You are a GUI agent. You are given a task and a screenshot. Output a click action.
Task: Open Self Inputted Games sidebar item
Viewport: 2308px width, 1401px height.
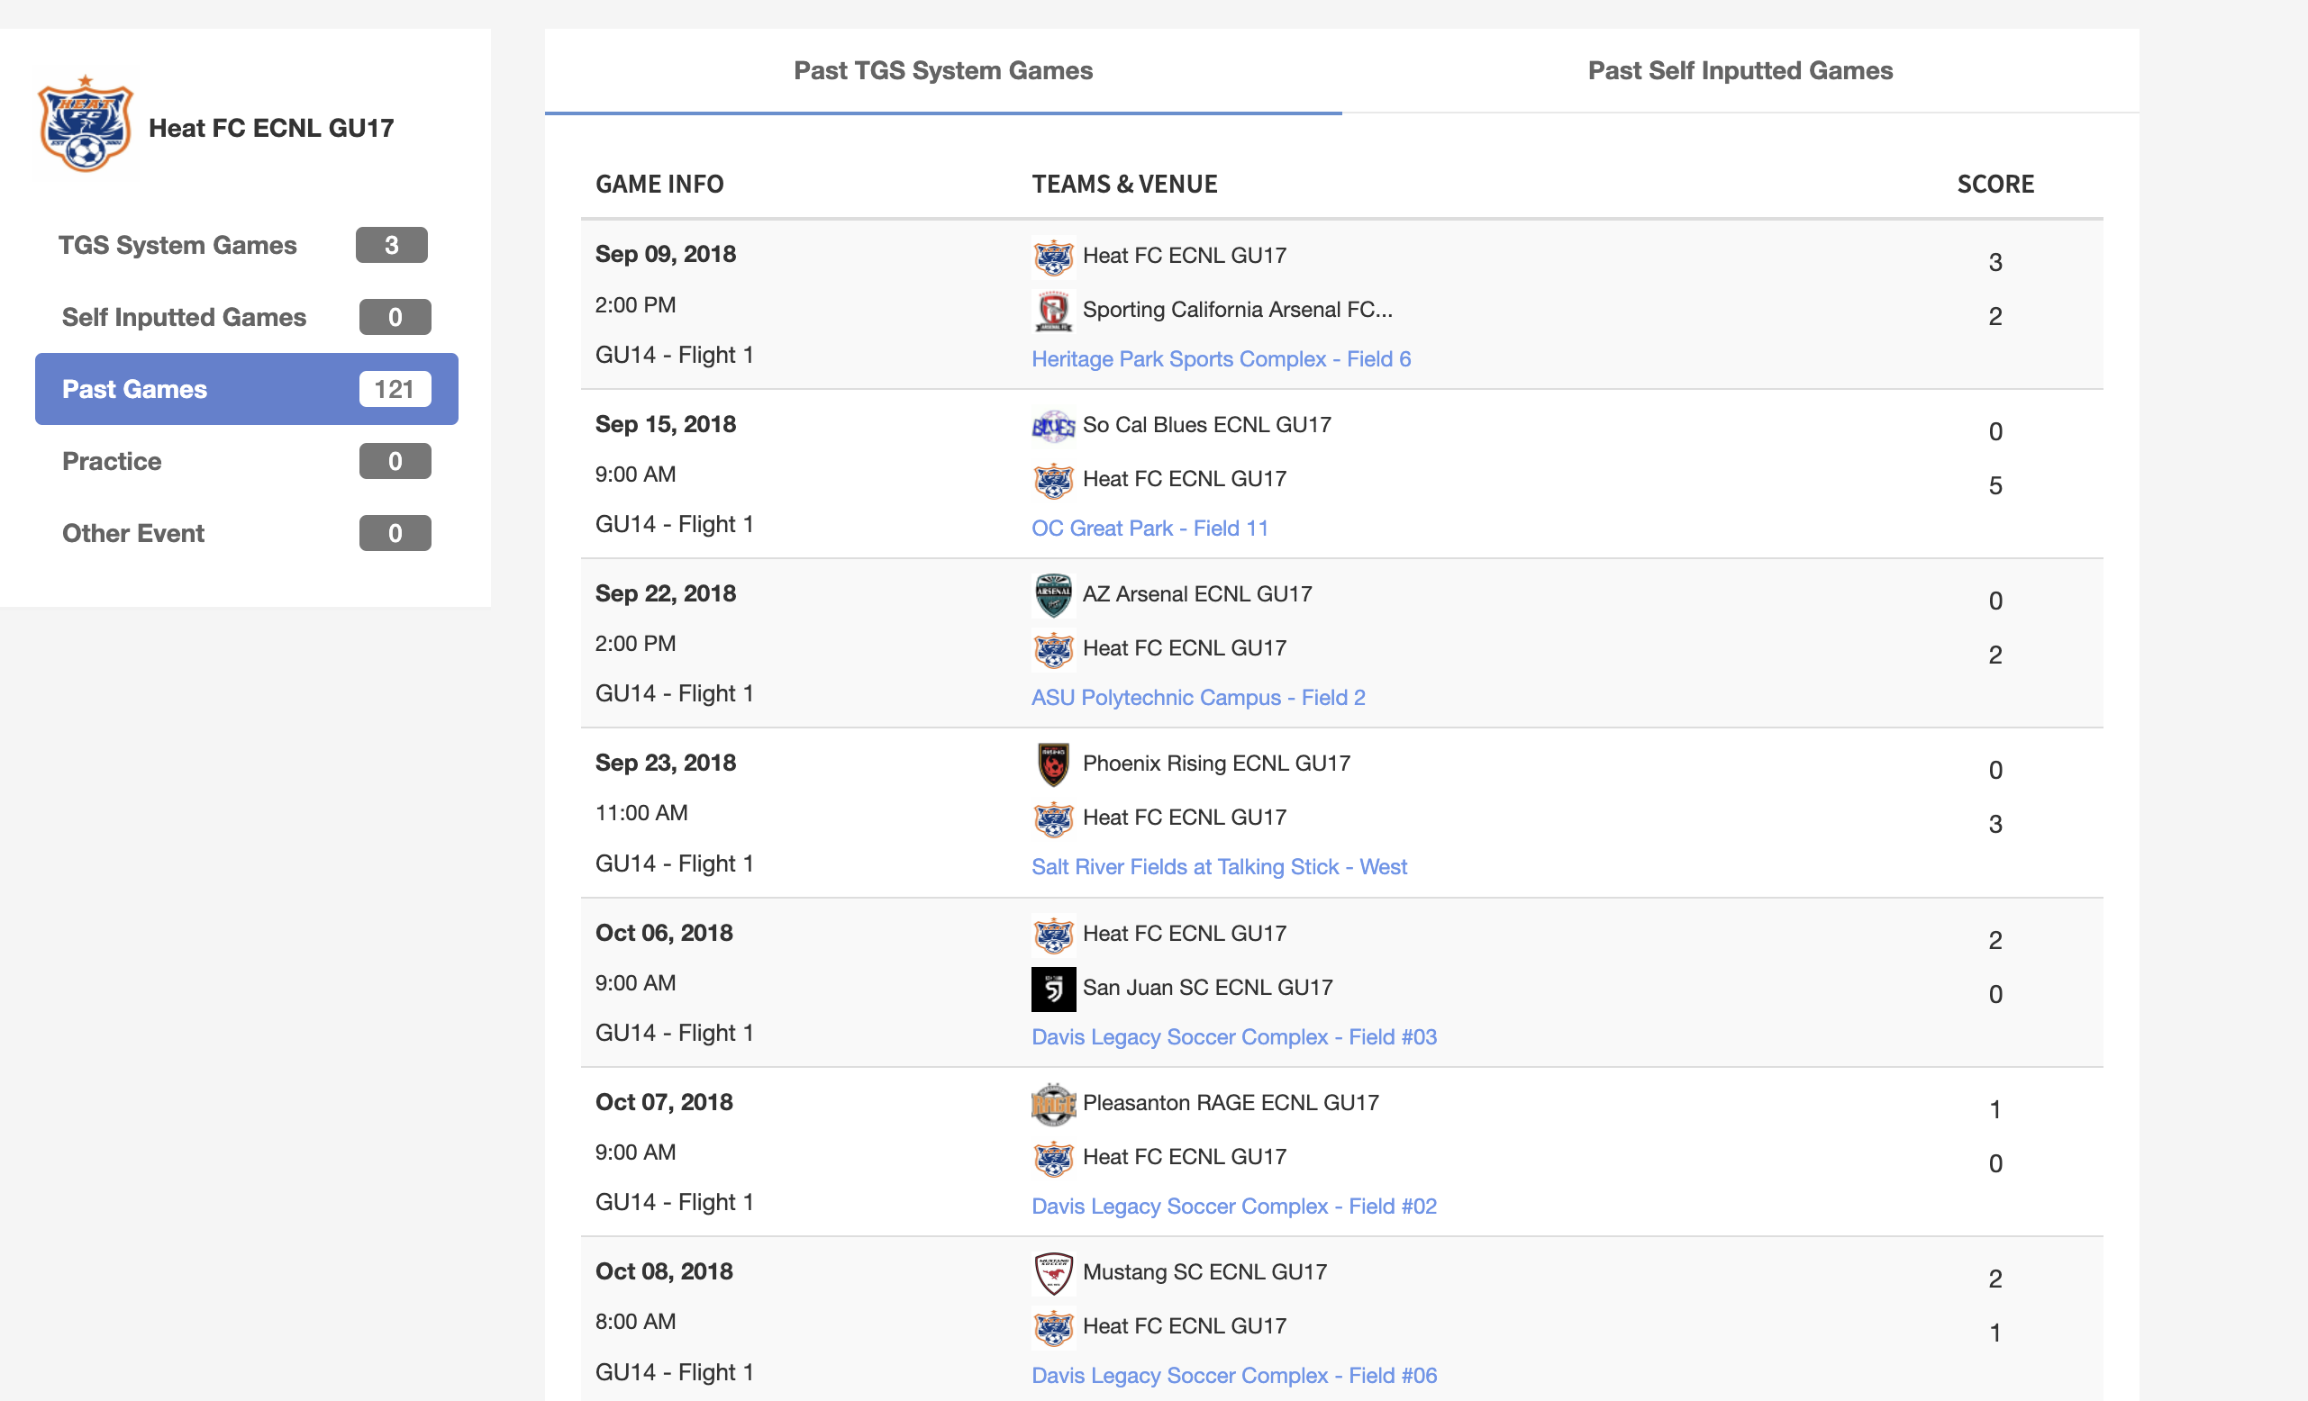pyautogui.click(x=184, y=318)
